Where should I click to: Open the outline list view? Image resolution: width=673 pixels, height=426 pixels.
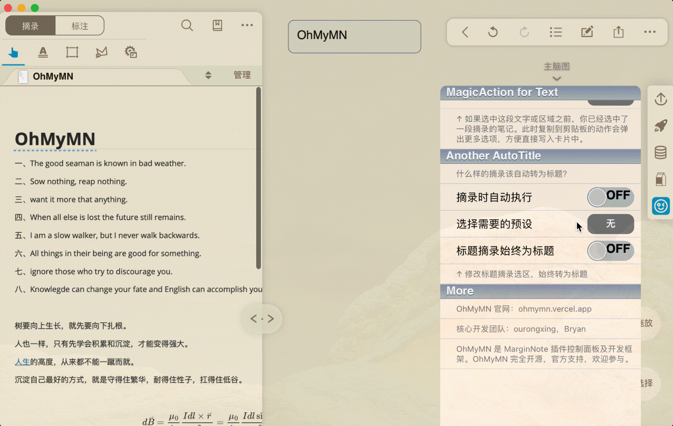pyautogui.click(x=556, y=32)
